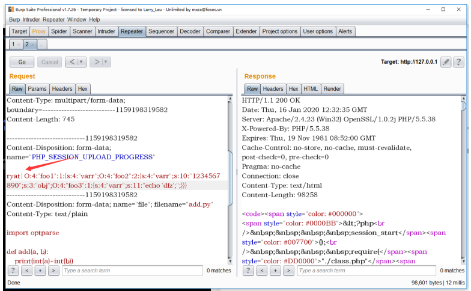The height and width of the screenshot is (291, 471).
Task: Click the Response pane scroll down arrow
Action: 464,261
